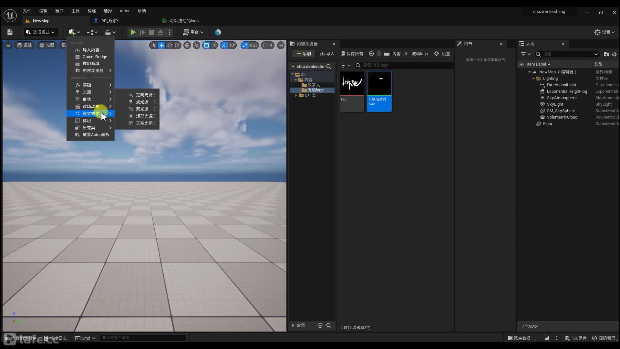Switch to the BP_玩家 tab
Screen dimensions: 620x349
click(110, 21)
